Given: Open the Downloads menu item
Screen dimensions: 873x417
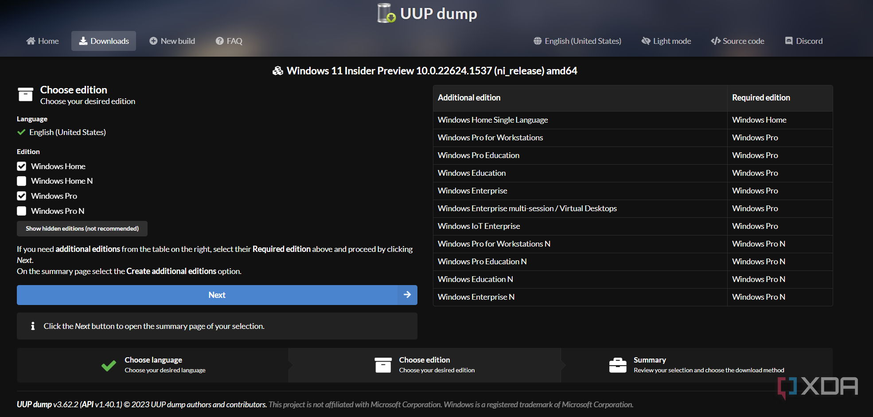Looking at the screenshot, I should [x=104, y=41].
